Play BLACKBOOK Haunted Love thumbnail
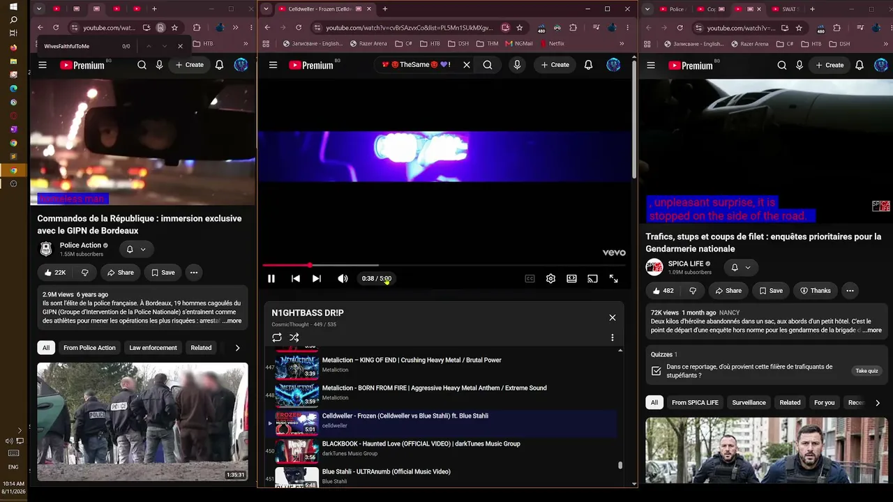Viewport: 893px width, 502px height. tap(297, 450)
